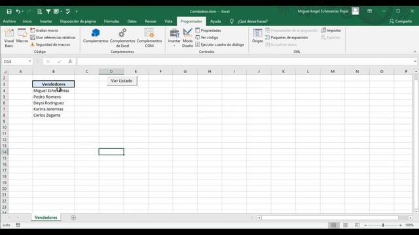419x235 pixels.
Task: Click Compartir button
Action: [401, 21]
